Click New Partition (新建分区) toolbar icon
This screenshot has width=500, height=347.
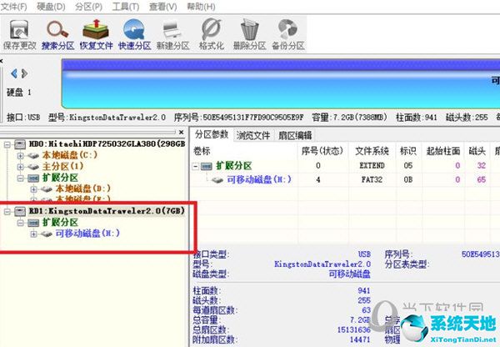(x=172, y=34)
